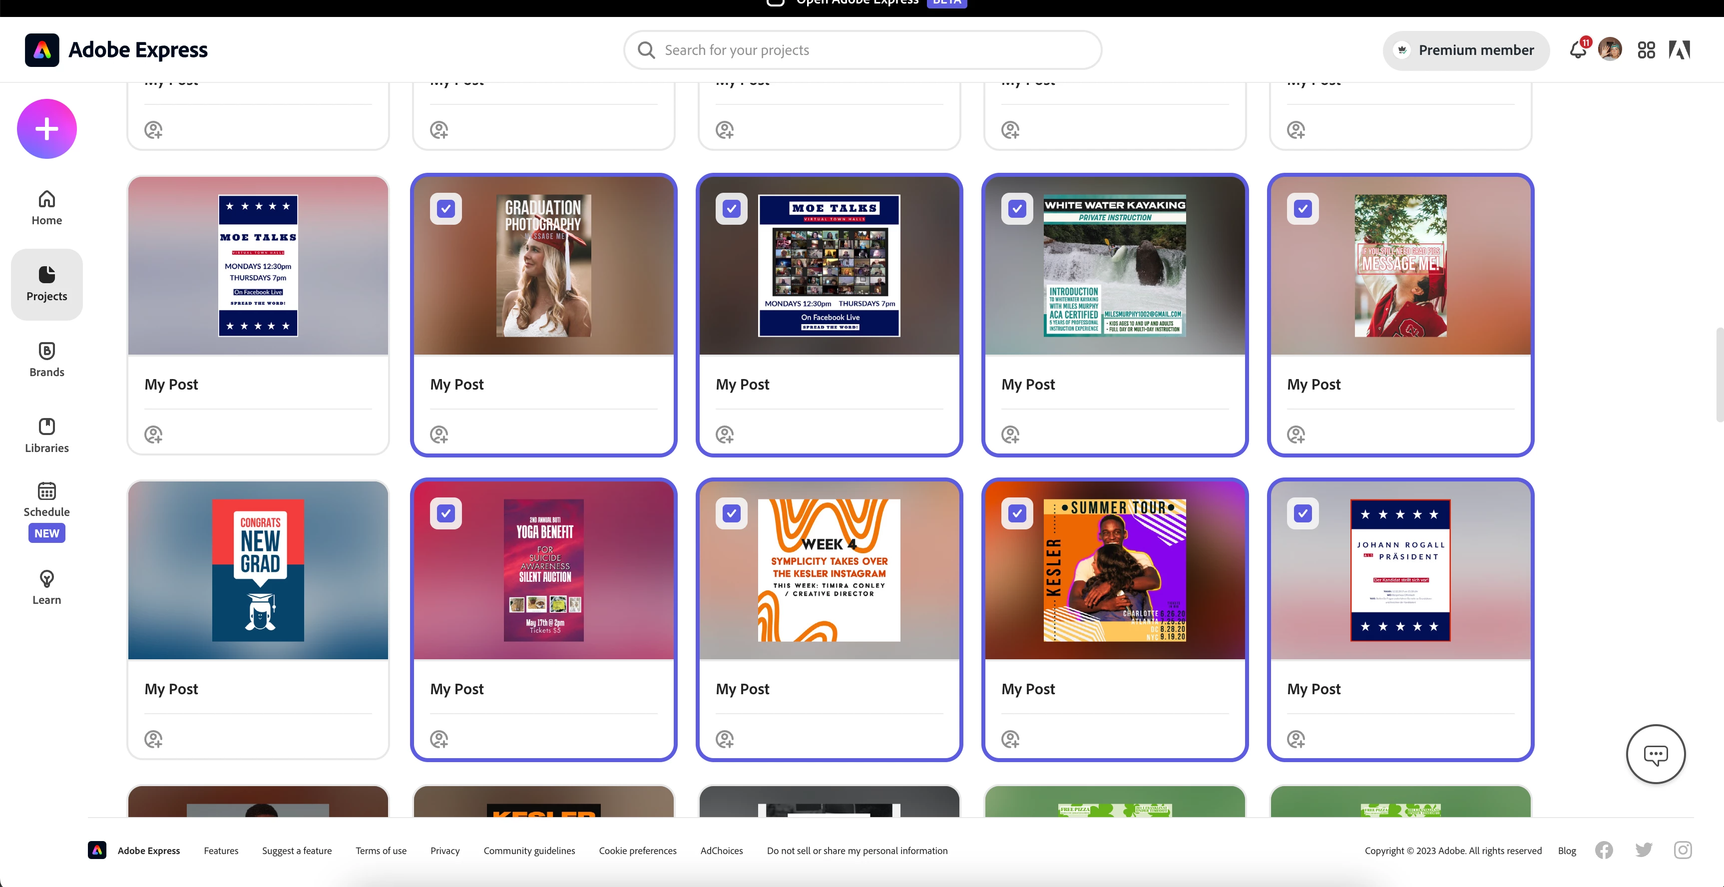Deselect the White Water Kayaking post checkbox
This screenshot has width=1724, height=887.
[x=1017, y=209]
